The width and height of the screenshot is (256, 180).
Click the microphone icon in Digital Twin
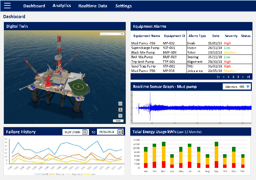pyautogui.click(x=120, y=110)
